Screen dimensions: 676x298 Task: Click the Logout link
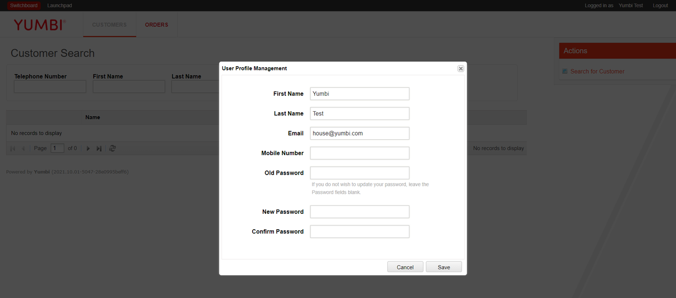pyautogui.click(x=660, y=5)
